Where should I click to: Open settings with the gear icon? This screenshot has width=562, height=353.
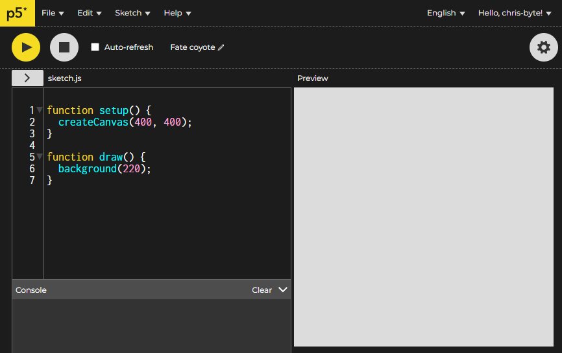543,47
